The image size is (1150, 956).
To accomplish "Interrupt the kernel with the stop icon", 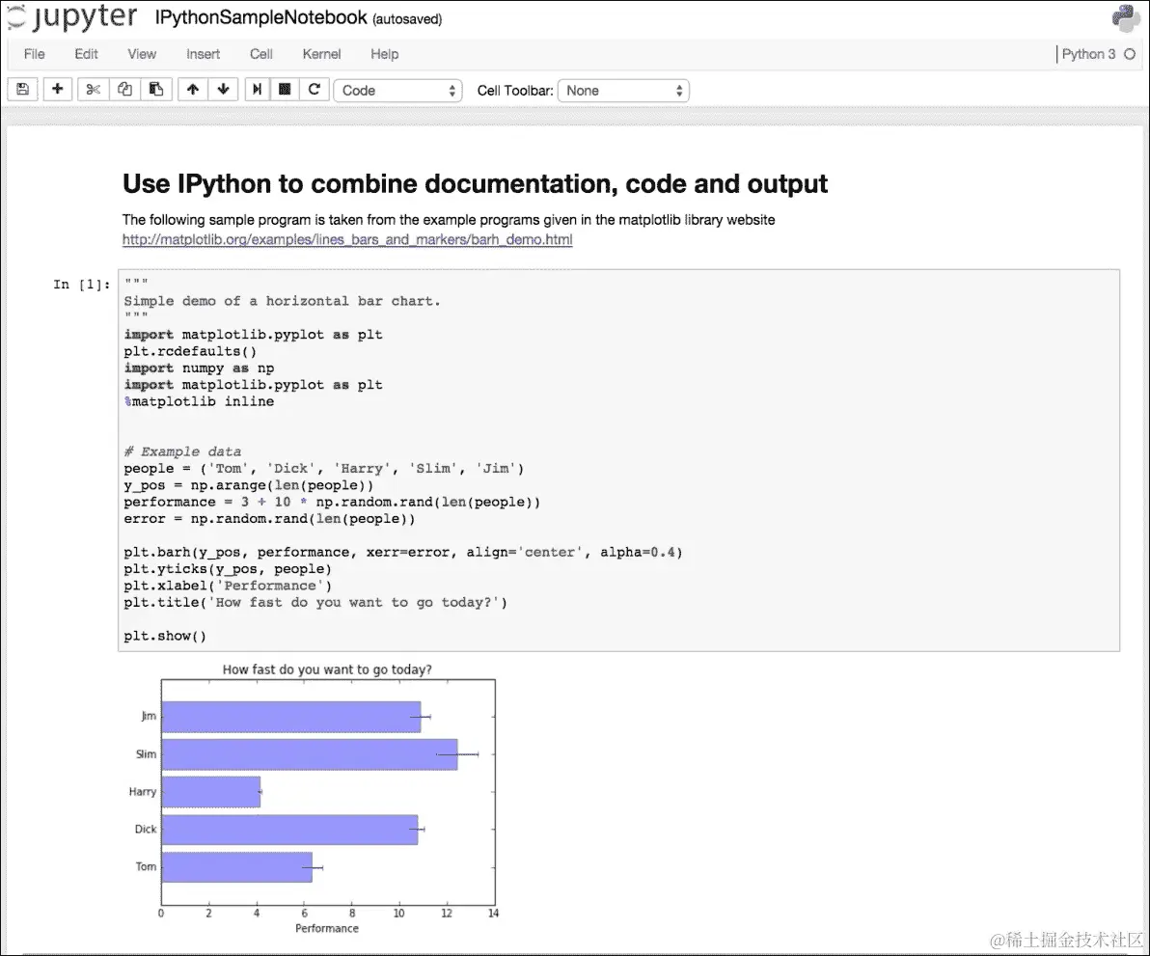I will (285, 89).
